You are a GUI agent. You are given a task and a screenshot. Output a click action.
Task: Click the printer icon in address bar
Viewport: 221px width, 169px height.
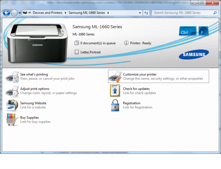click(25, 13)
